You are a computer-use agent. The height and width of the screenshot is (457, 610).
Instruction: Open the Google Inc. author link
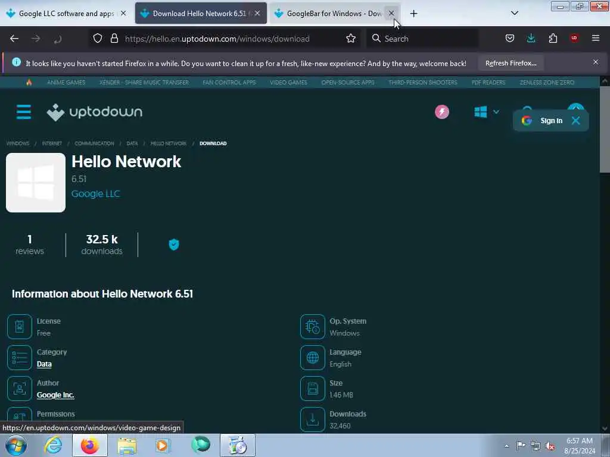(55, 395)
